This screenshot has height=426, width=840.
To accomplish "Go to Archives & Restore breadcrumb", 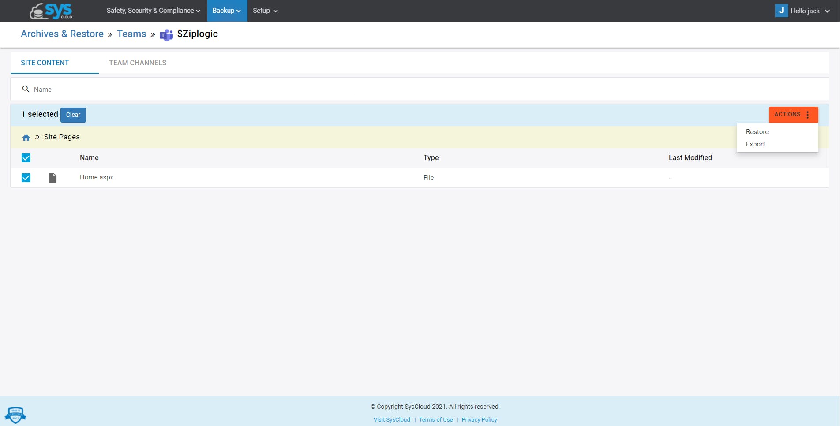I will click(x=62, y=34).
